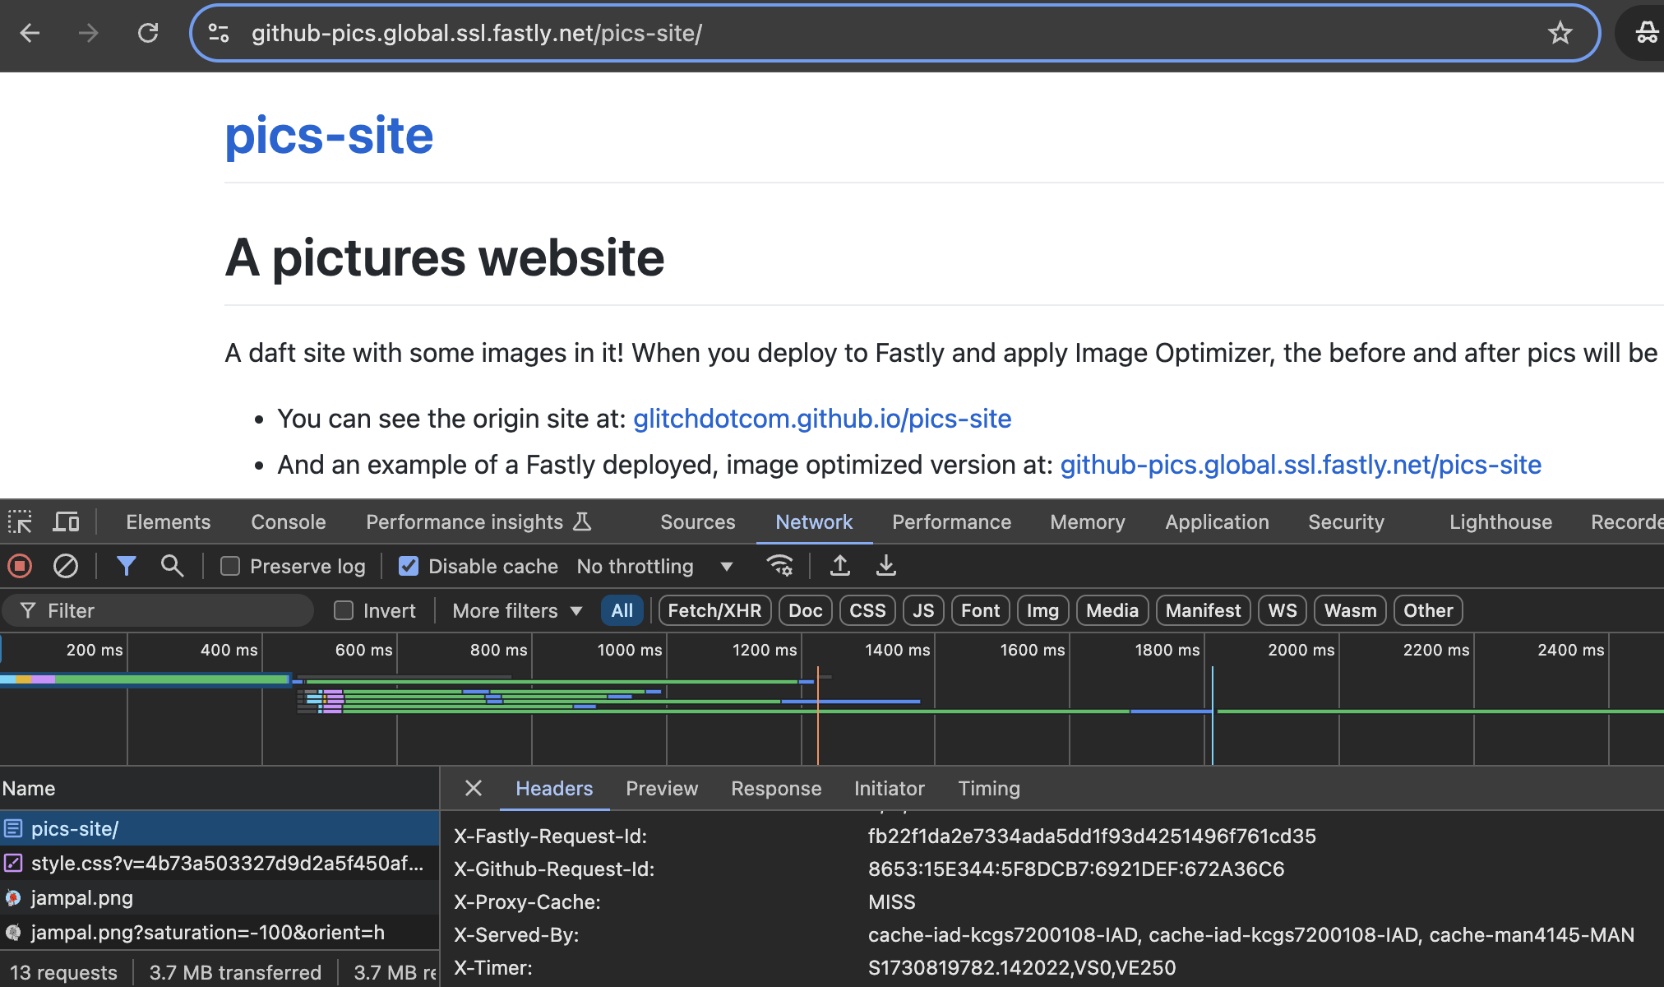Open the Lighthouse panel tab
This screenshot has width=1664, height=987.
click(1500, 521)
